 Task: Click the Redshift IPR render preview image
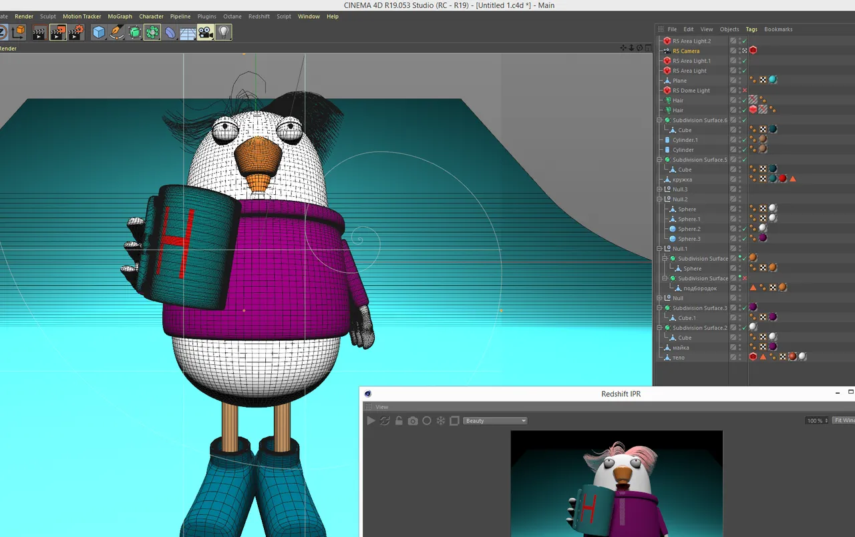[617, 484]
